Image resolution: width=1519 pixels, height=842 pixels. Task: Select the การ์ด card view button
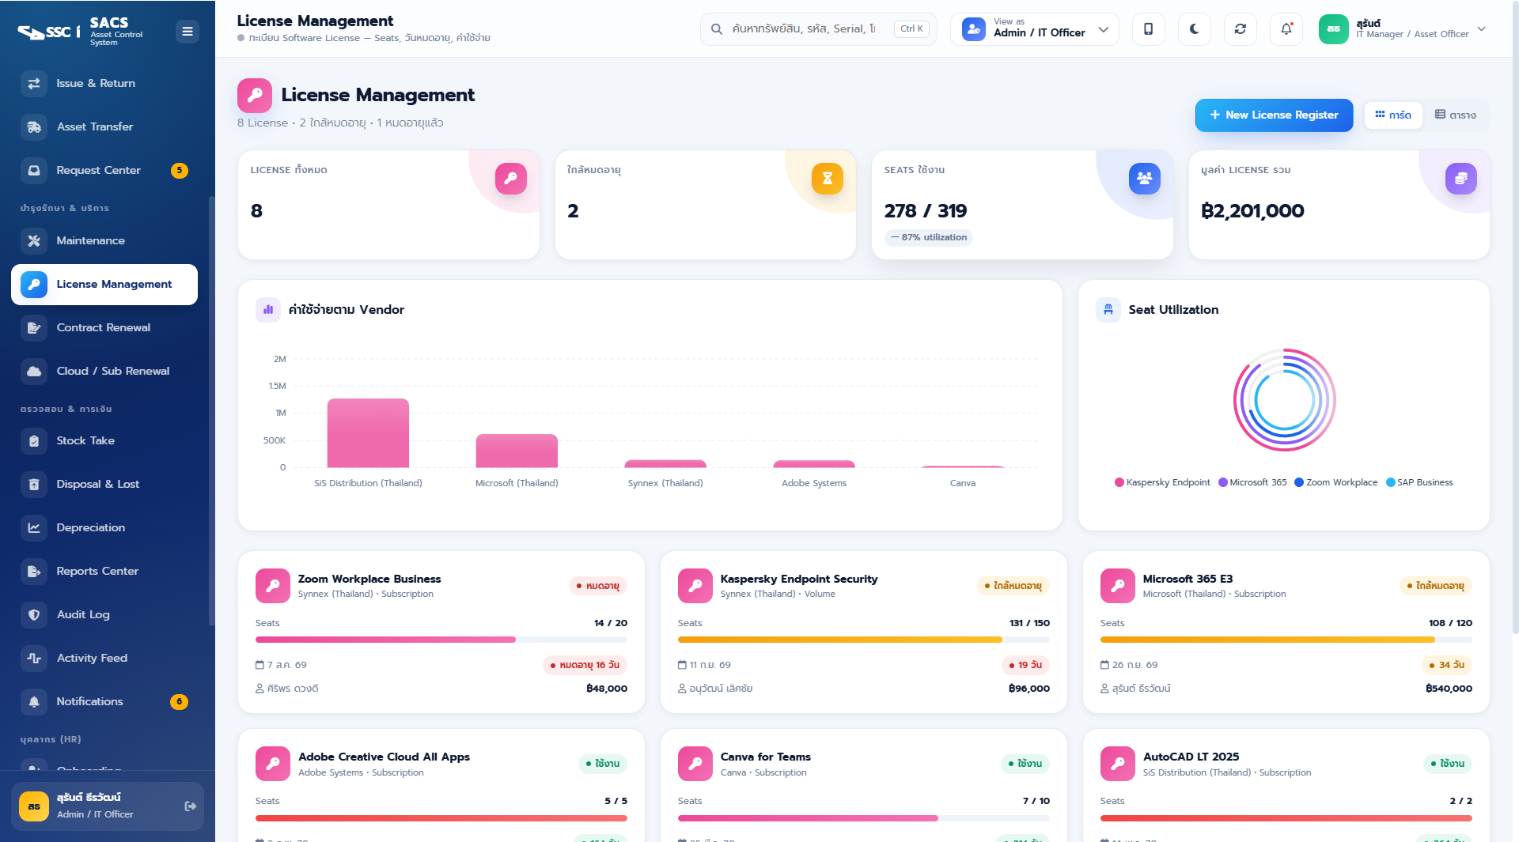[1393, 115]
